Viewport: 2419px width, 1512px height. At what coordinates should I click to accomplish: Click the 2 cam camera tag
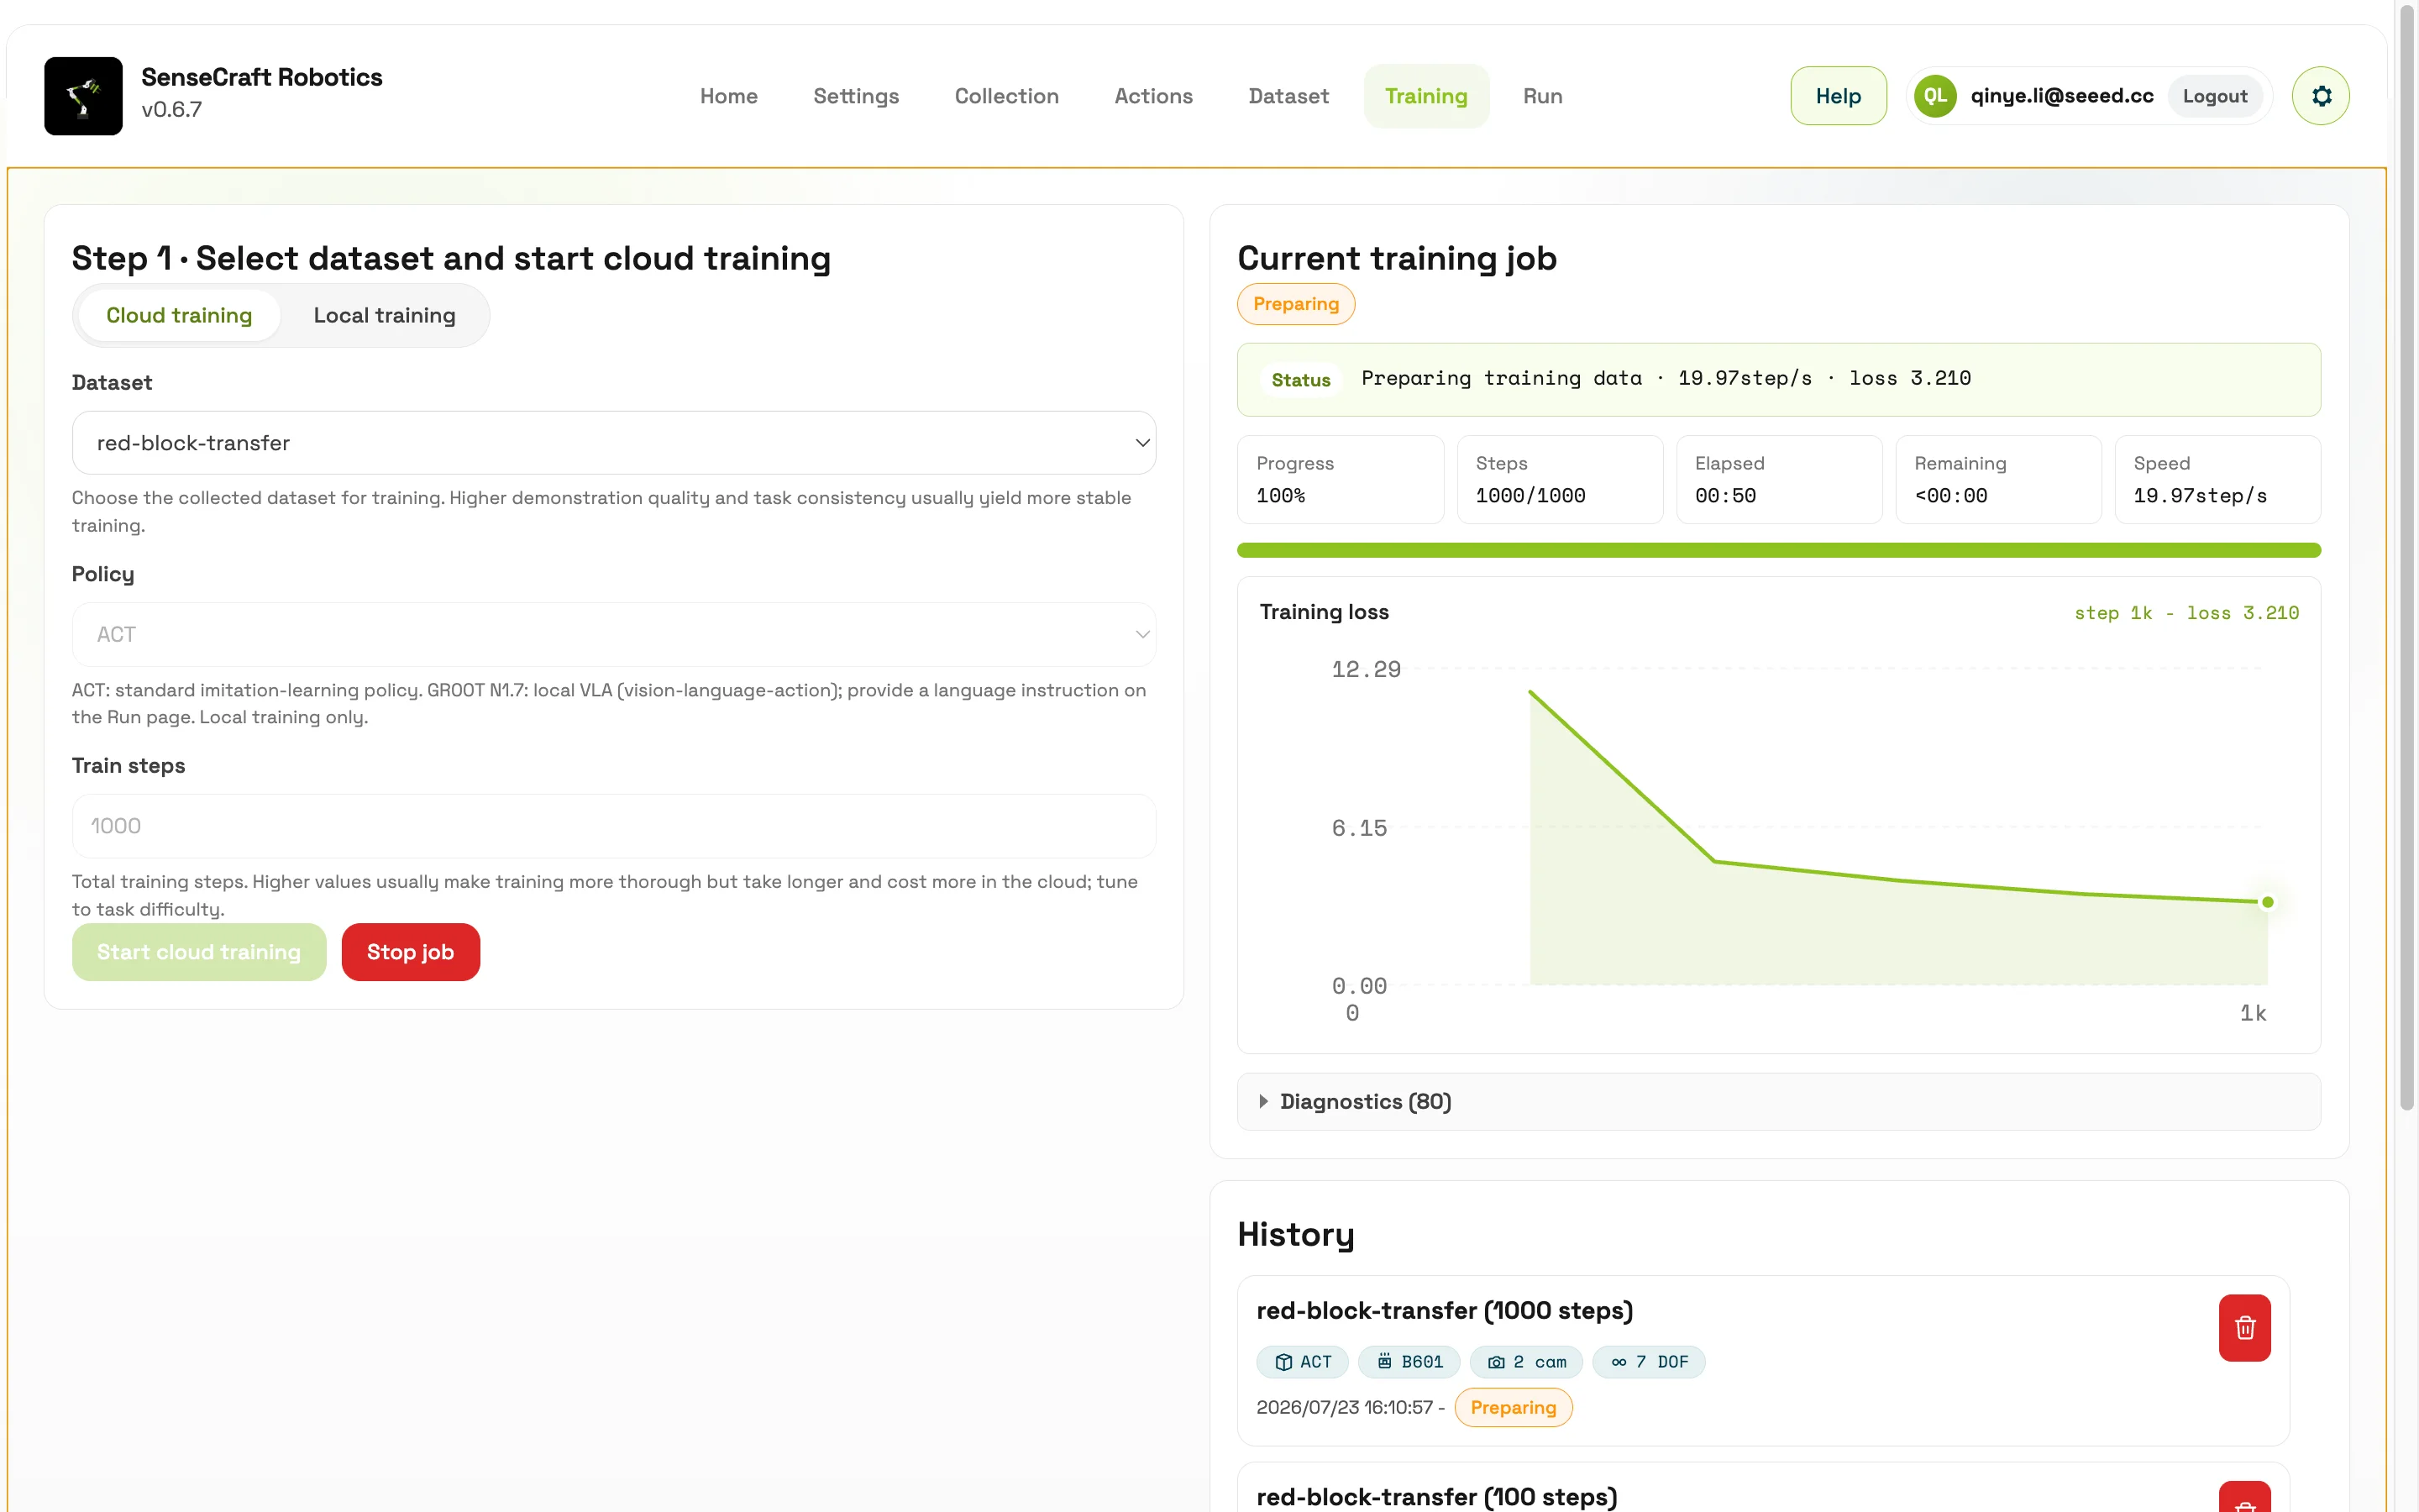pyautogui.click(x=1526, y=1362)
